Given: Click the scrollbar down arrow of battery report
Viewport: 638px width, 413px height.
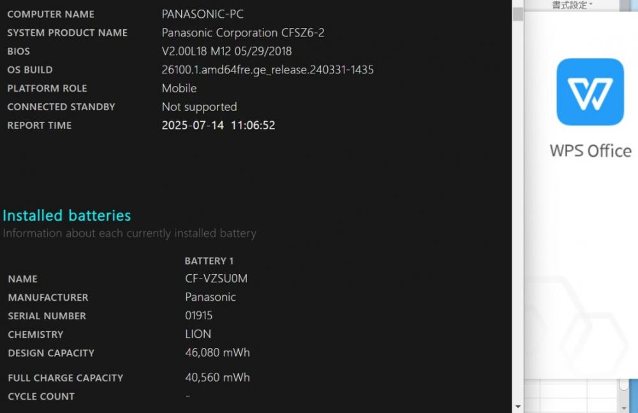Looking at the screenshot, I should [x=517, y=406].
